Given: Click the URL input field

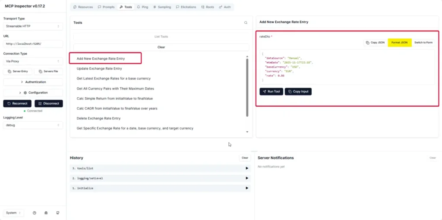Looking at the screenshot, I should pos(33,44).
